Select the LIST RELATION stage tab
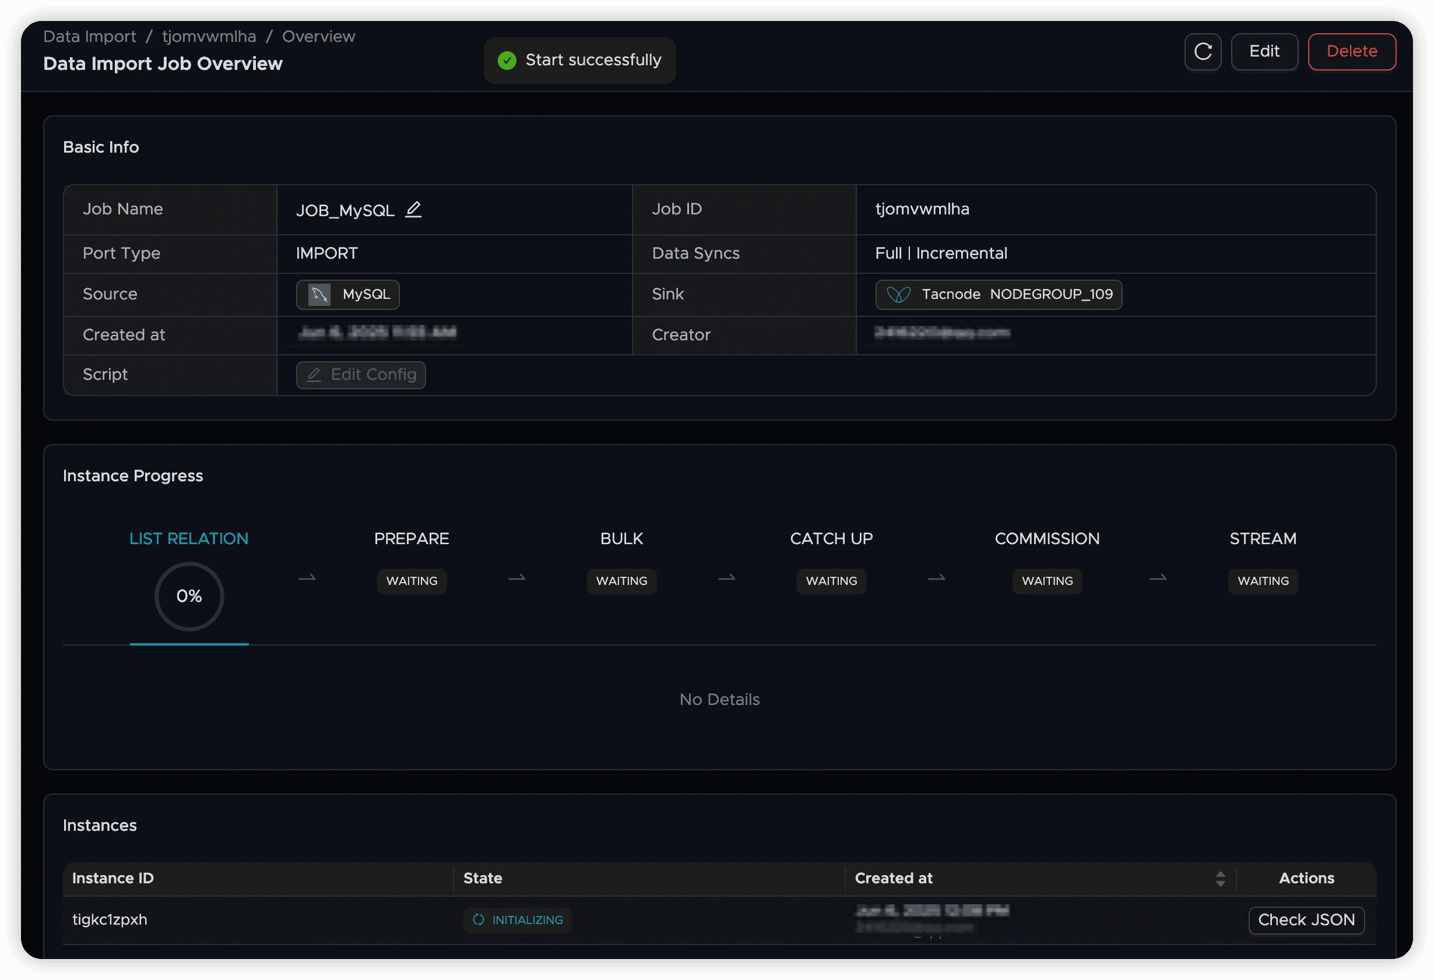The width and height of the screenshot is (1434, 980). click(x=189, y=538)
